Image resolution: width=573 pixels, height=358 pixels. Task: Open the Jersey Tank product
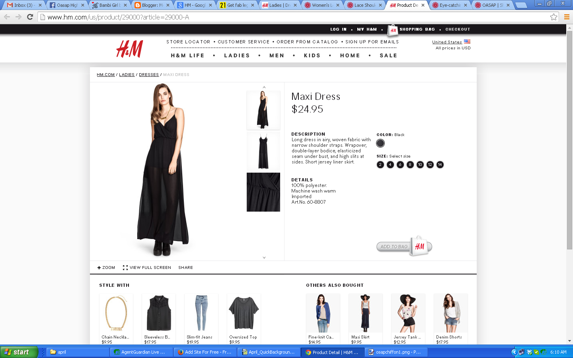coord(408,319)
